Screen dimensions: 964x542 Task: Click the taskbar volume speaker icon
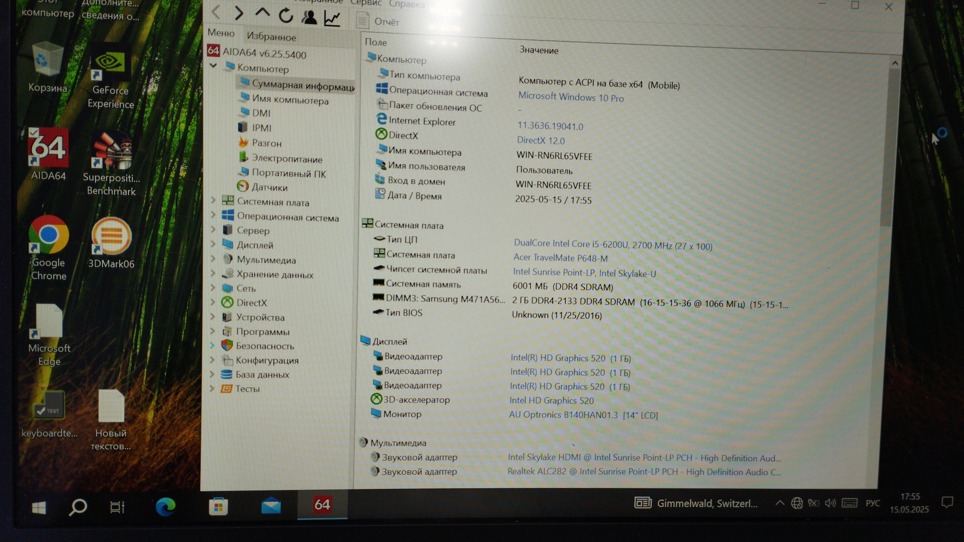point(830,503)
